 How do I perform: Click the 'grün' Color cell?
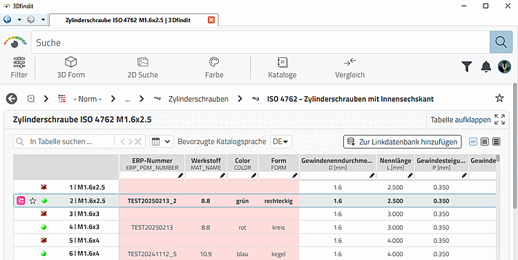(242, 201)
